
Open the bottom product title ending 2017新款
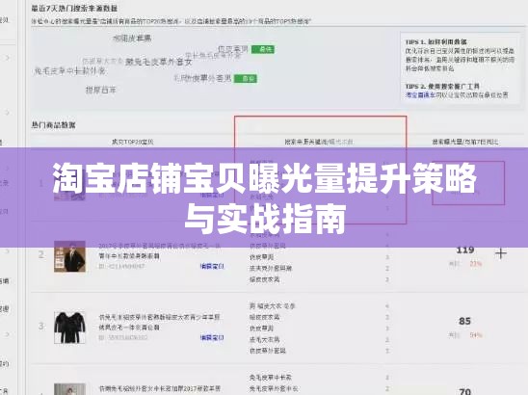160,389
